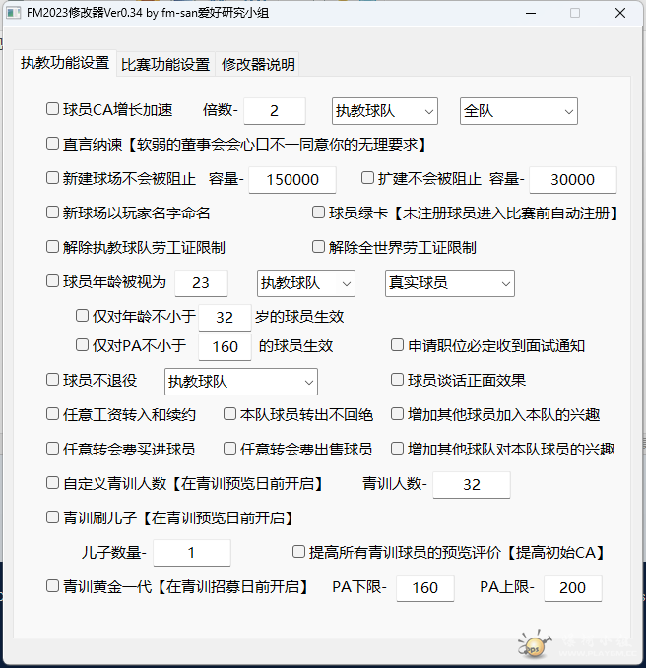Toggle 仅对年龄不小于 checkbox
The image size is (646, 668).
pyautogui.click(x=82, y=316)
